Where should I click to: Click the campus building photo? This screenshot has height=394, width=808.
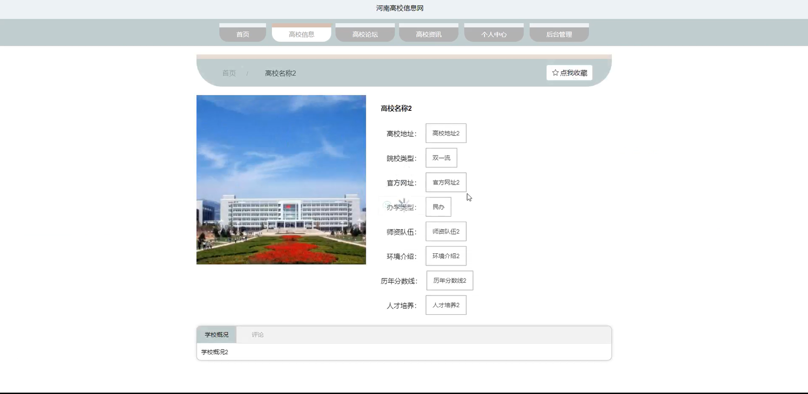[281, 180]
